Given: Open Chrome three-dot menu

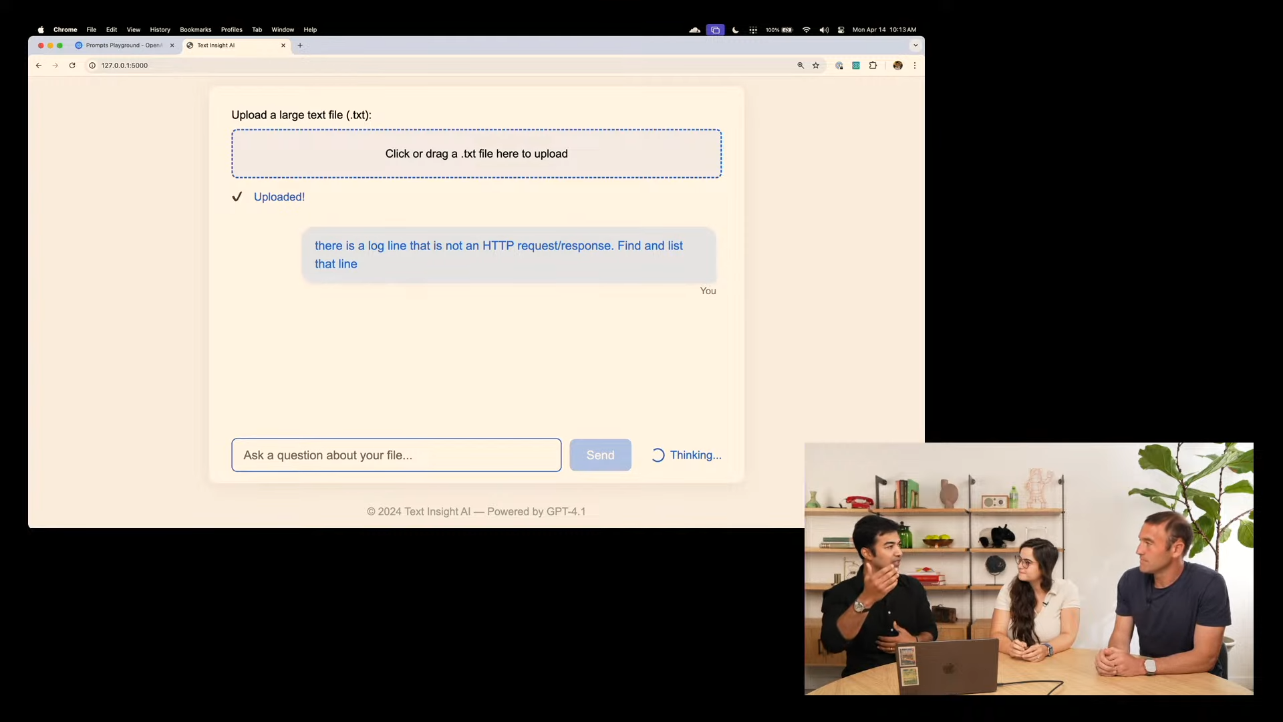Looking at the screenshot, I should 915,66.
